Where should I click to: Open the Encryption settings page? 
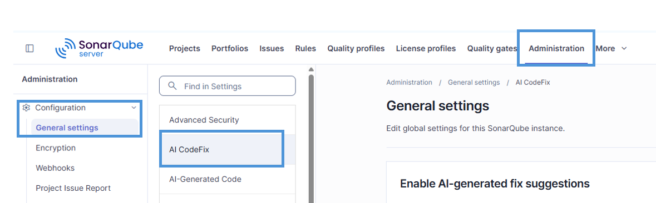click(56, 148)
